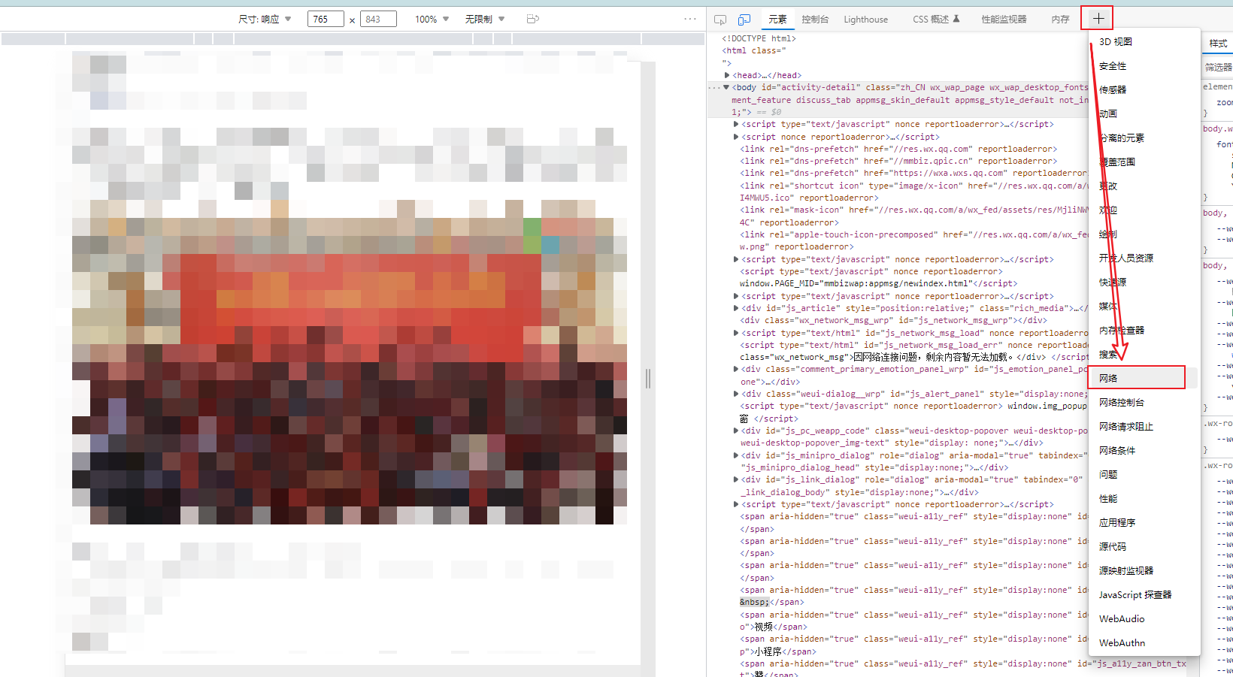Switch to the 控制台 tab

pyautogui.click(x=815, y=20)
